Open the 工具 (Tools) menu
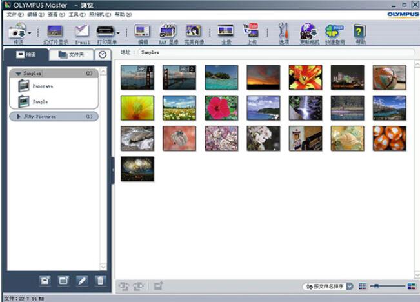This screenshot has width=420, height=302. click(77, 14)
